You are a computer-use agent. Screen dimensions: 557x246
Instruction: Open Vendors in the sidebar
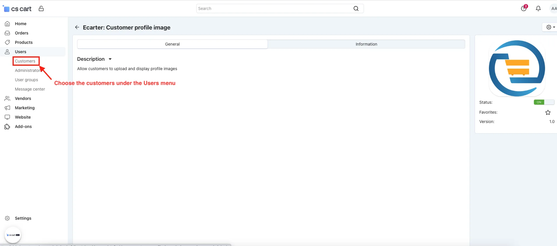coord(23,98)
